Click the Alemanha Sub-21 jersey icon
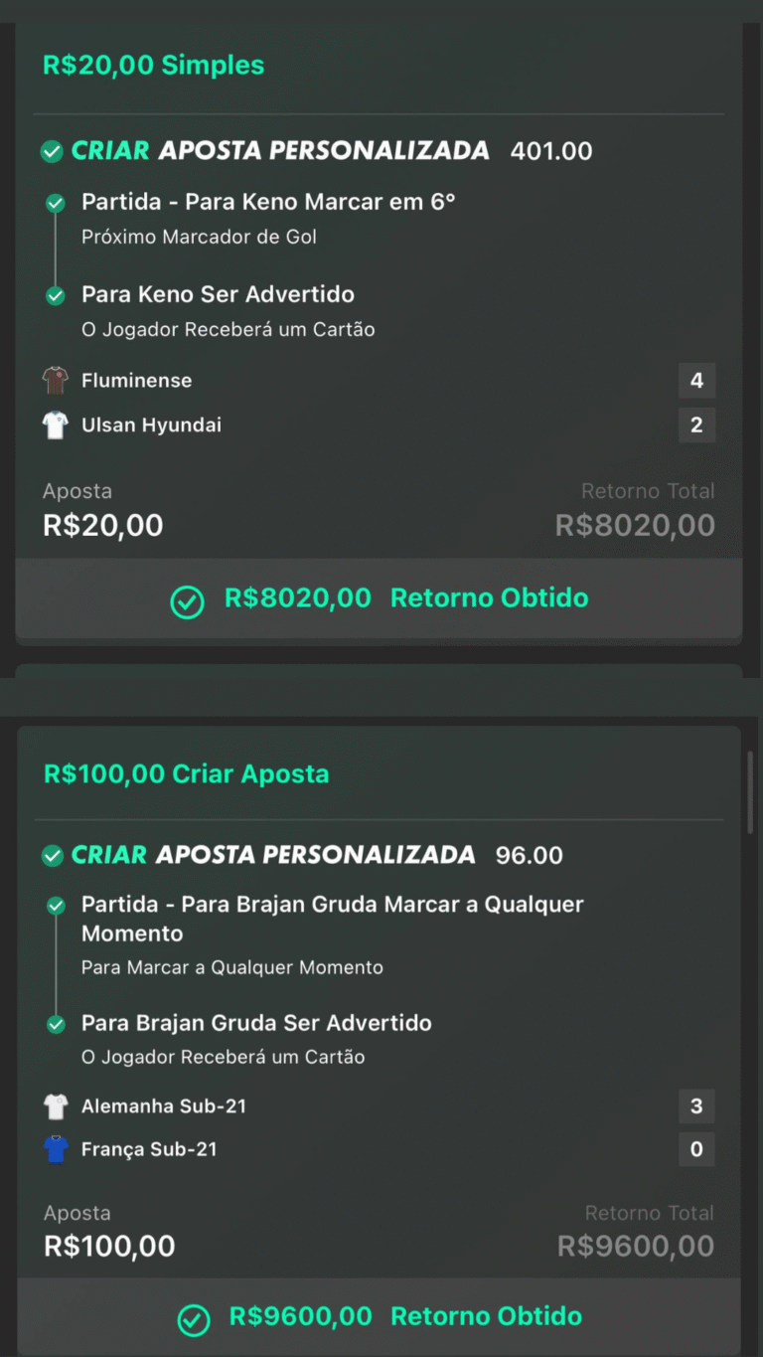The width and height of the screenshot is (763, 1357). pos(56,1105)
